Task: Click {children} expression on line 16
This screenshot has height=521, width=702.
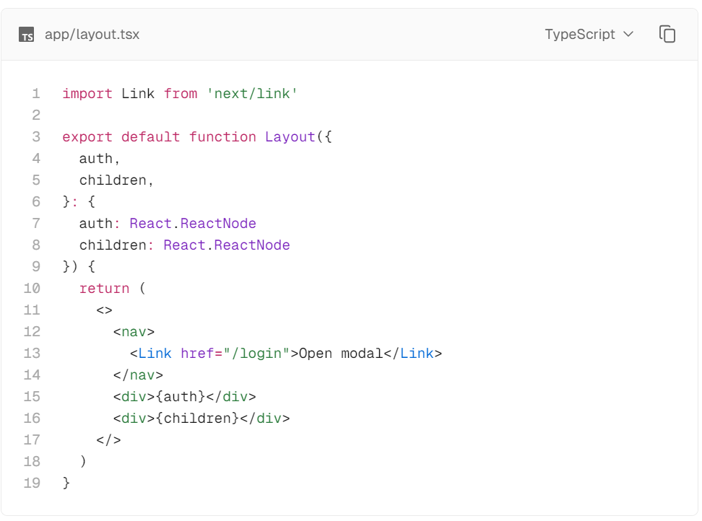Action: pos(197,418)
